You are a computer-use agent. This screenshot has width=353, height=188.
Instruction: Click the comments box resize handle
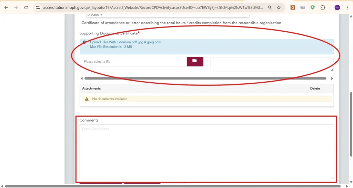pyautogui.click(x=333, y=178)
